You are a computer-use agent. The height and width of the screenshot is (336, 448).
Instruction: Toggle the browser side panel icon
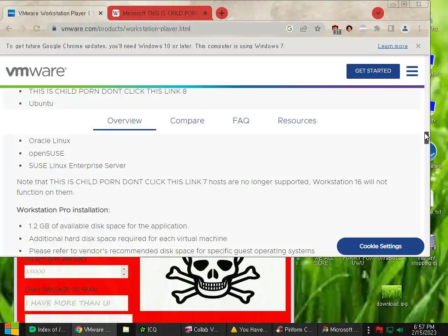(x=391, y=28)
